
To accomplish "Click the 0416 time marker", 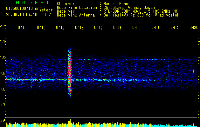I will coord(117,28).
